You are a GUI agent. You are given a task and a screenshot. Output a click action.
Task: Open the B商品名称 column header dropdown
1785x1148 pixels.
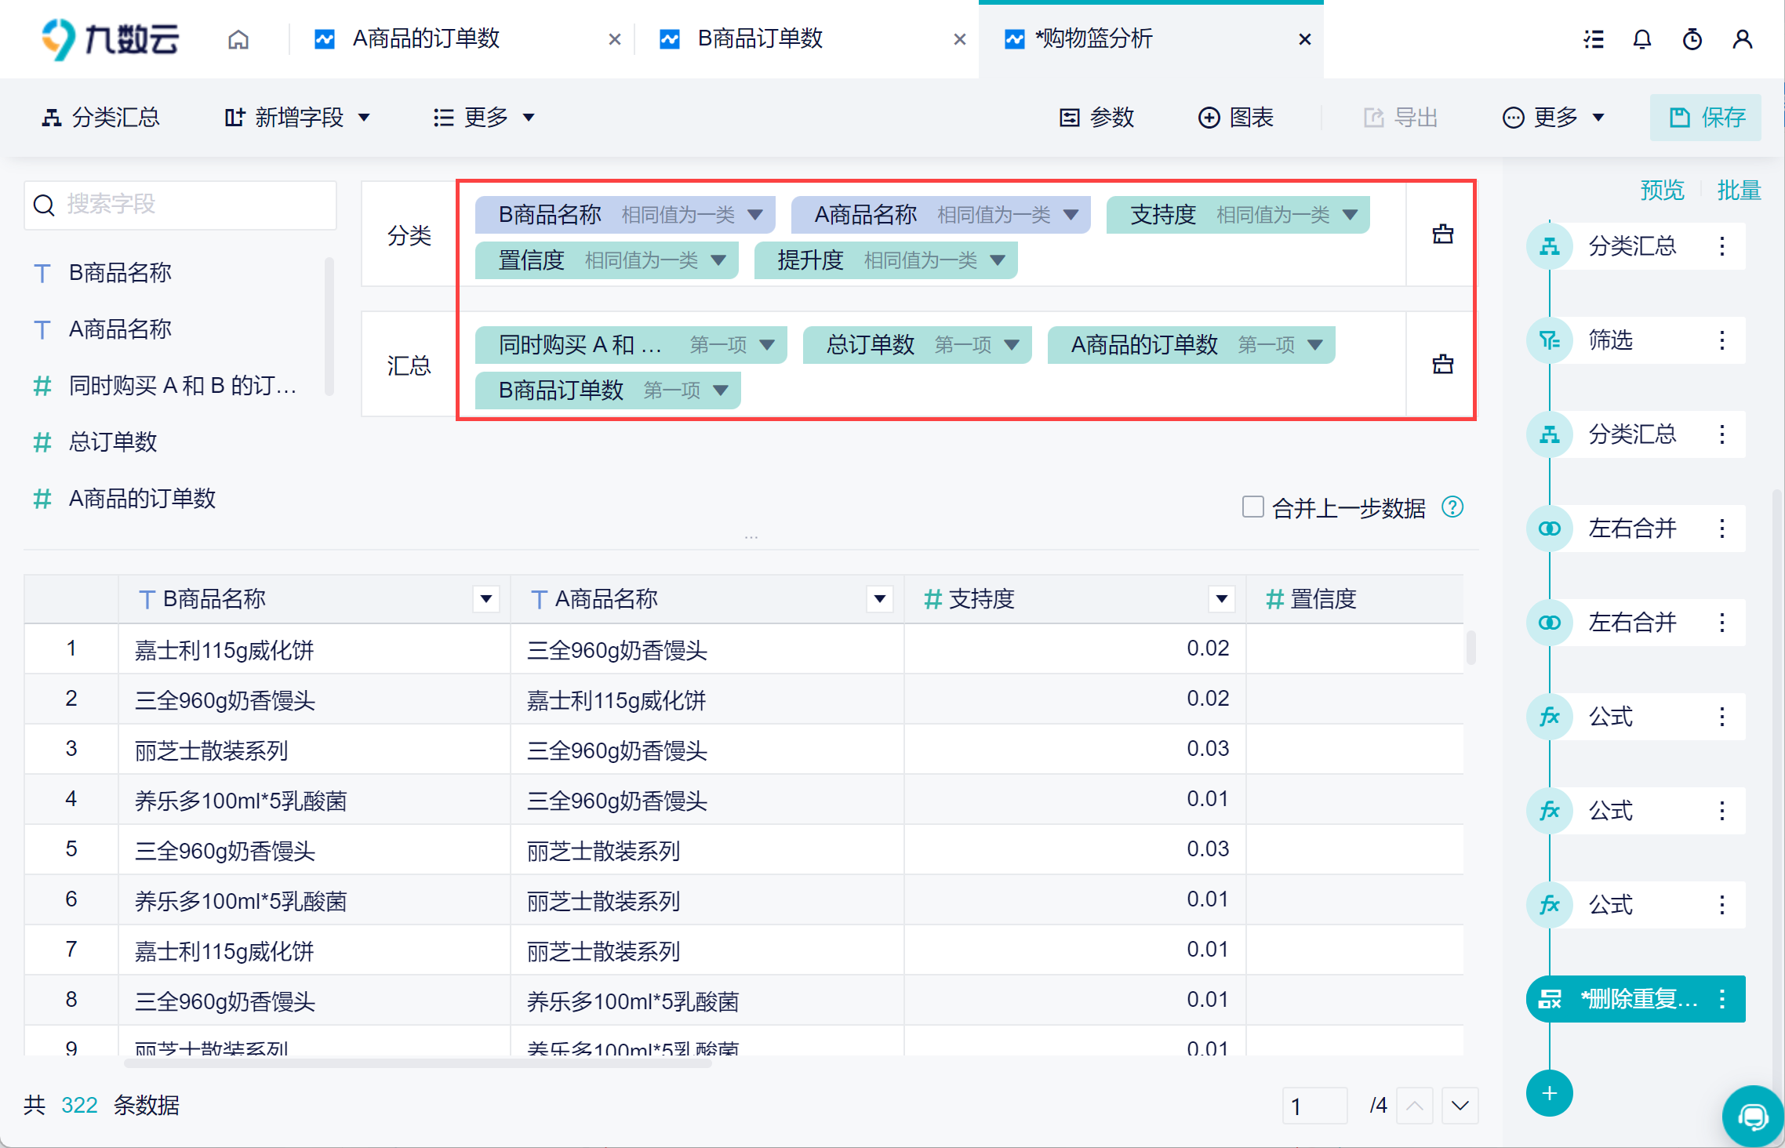pyautogui.click(x=486, y=599)
